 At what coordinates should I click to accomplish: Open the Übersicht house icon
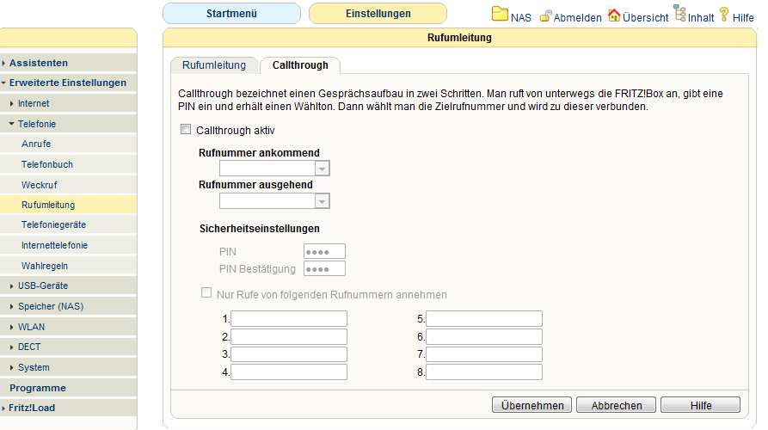614,15
